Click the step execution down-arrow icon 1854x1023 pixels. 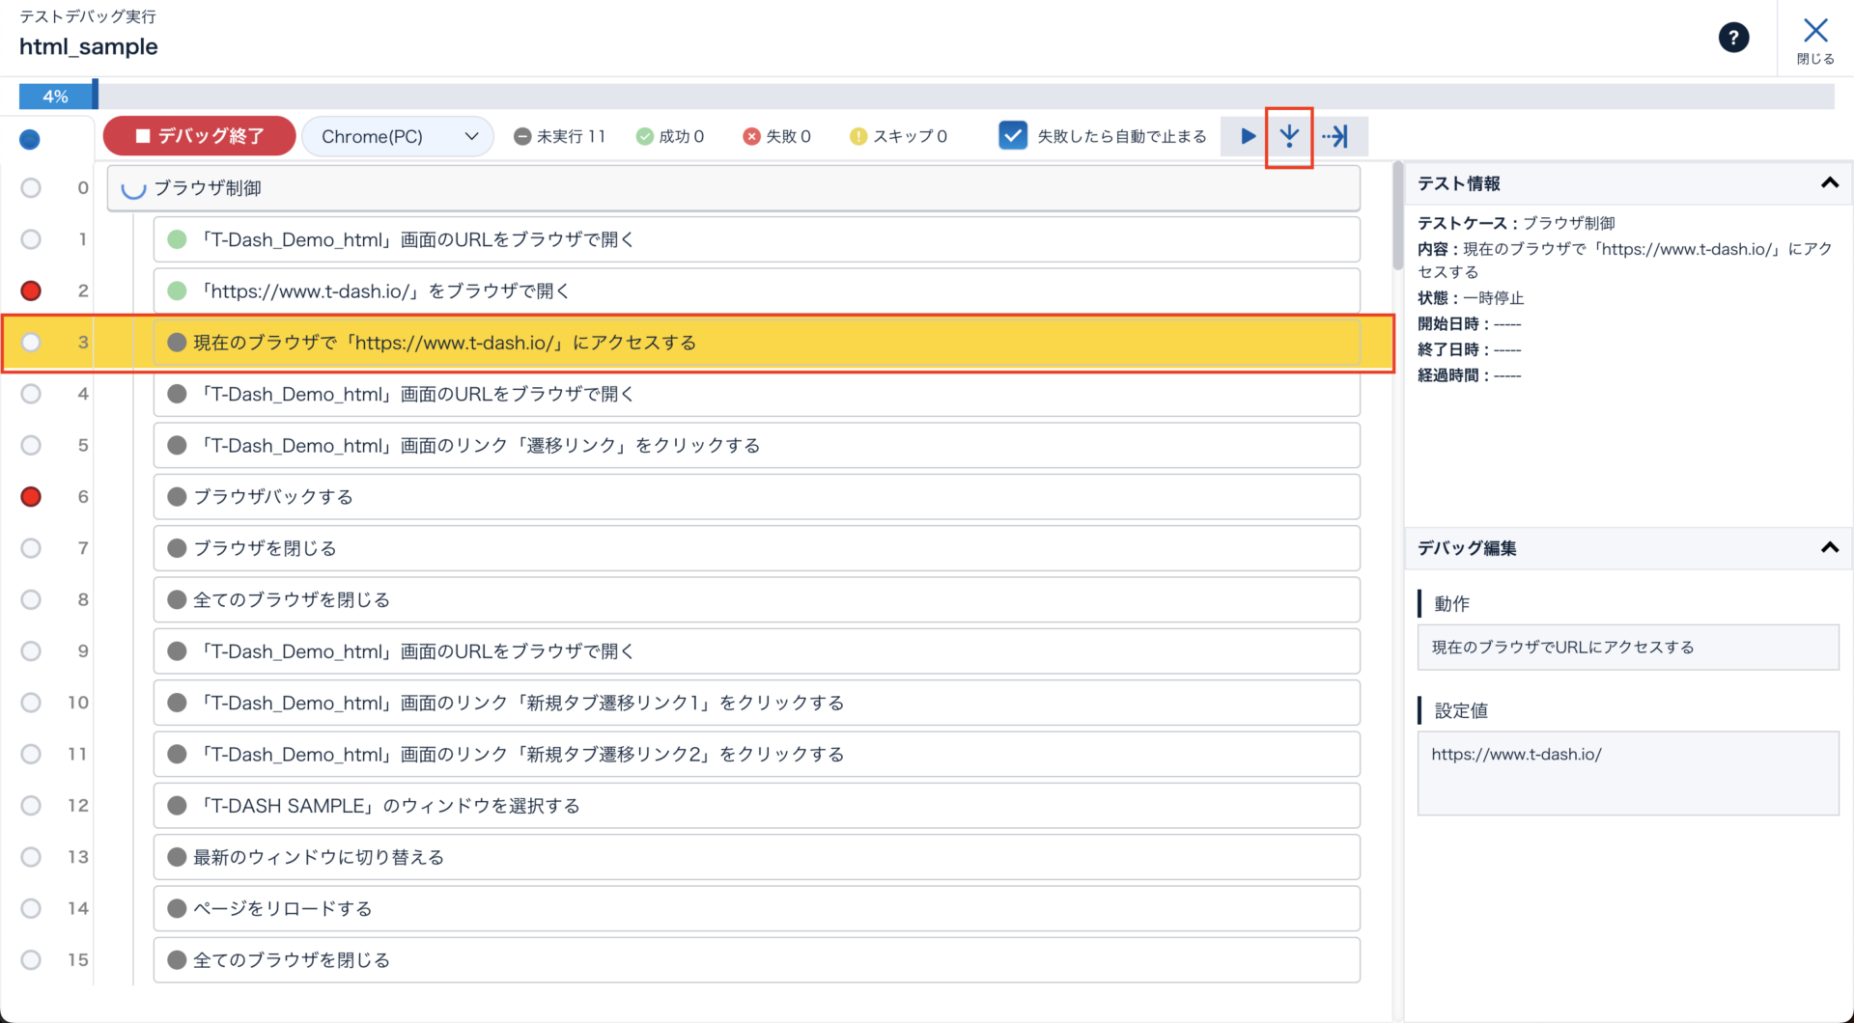pyautogui.click(x=1289, y=136)
